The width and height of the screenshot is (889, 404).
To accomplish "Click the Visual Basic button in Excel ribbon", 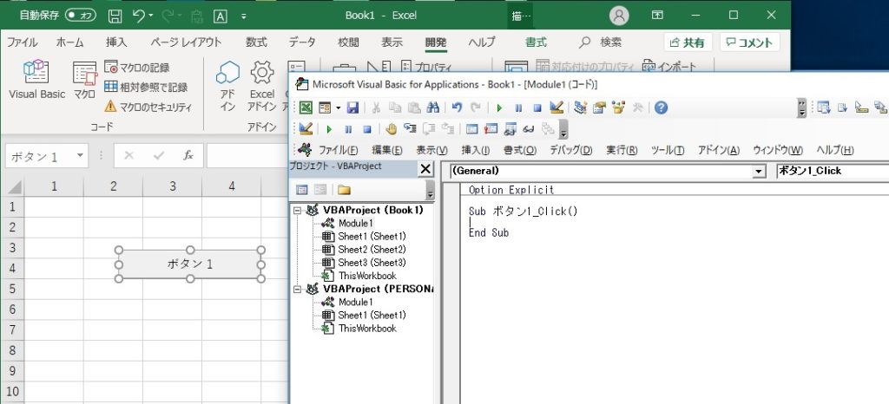I will [36, 81].
